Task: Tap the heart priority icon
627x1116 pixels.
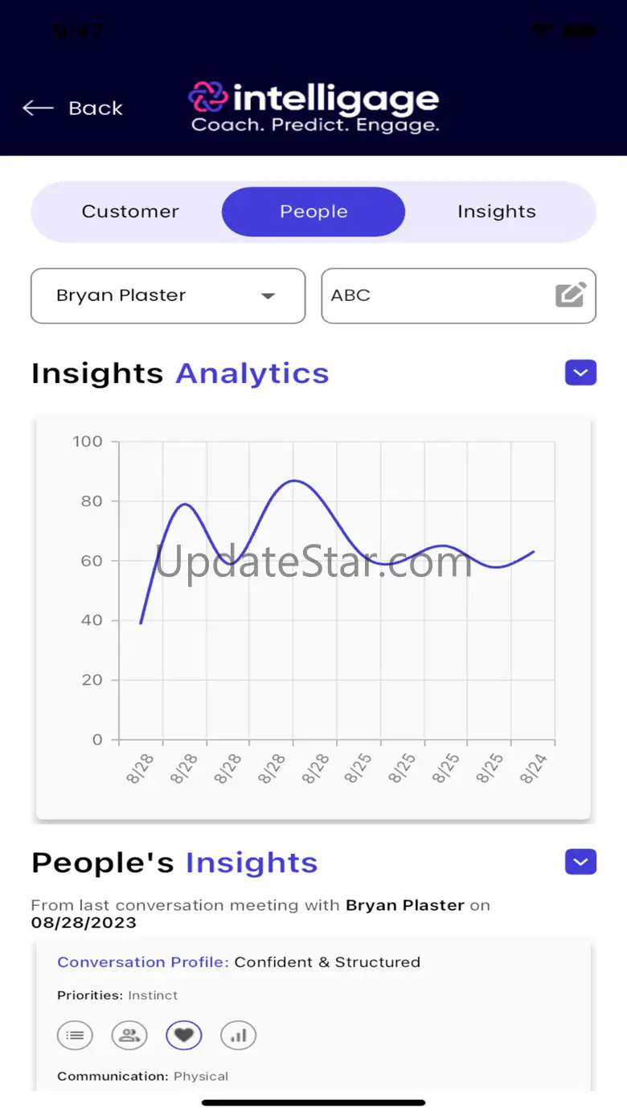Action: click(x=184, y=1036)
